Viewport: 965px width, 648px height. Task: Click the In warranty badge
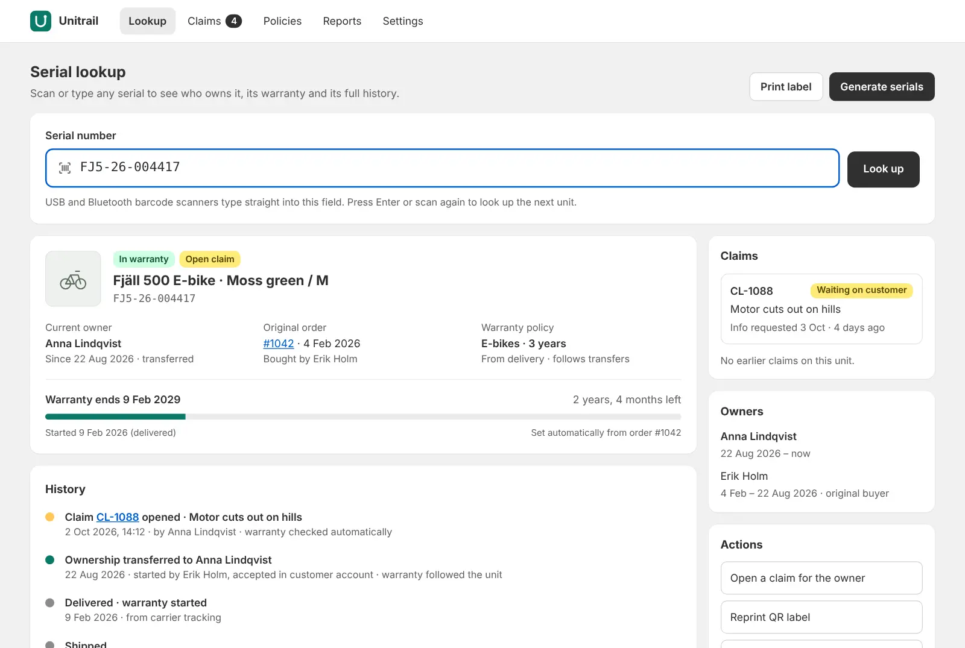[144, 259]
